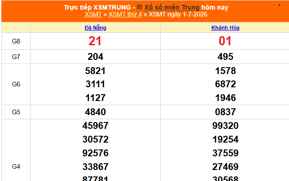This screenshot has height=181, width=289.
Task: Click the XSMT ngày 1-7-2026 text
Action: [x=178, y=14]
